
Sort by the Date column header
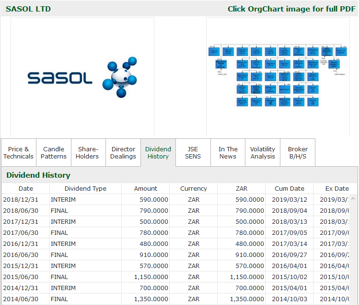[26, 188]
